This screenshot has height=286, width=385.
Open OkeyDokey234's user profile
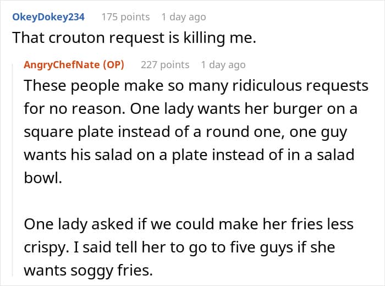(x=48, y=17)
